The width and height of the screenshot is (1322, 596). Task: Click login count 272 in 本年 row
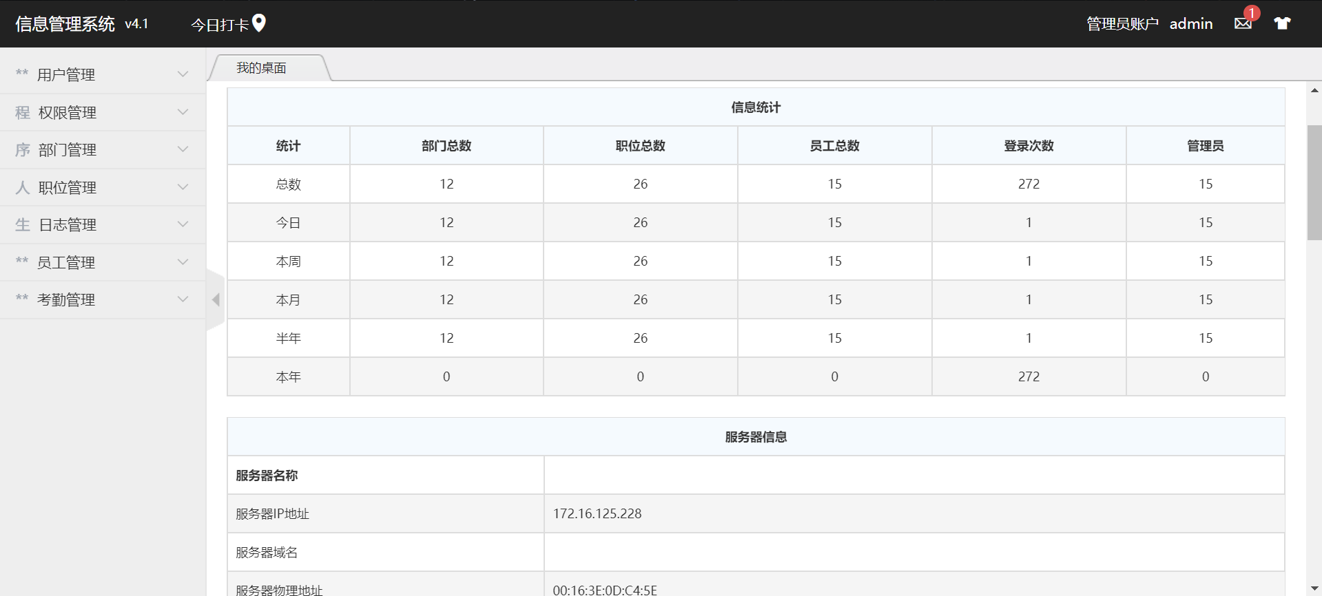coord(1029,376)
